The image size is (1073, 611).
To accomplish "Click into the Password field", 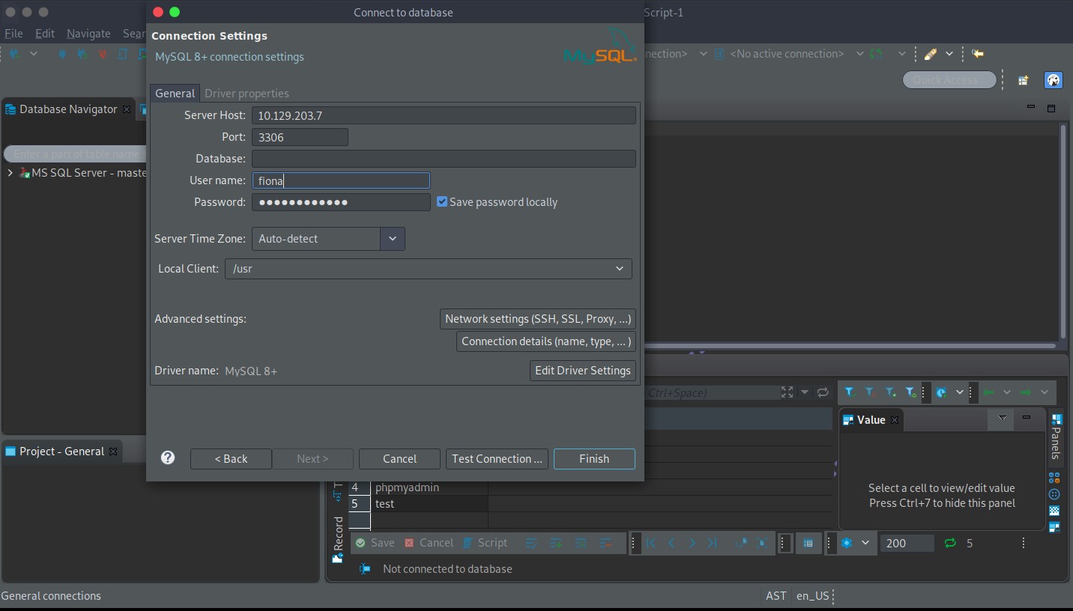I will [x=341, y=202].
